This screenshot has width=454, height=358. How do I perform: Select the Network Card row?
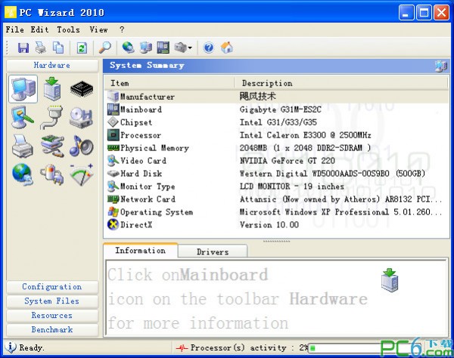(x=276, y=199)
